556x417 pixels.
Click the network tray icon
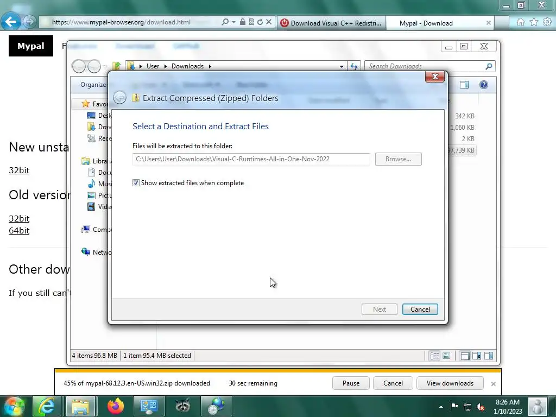tap(467, 407)
